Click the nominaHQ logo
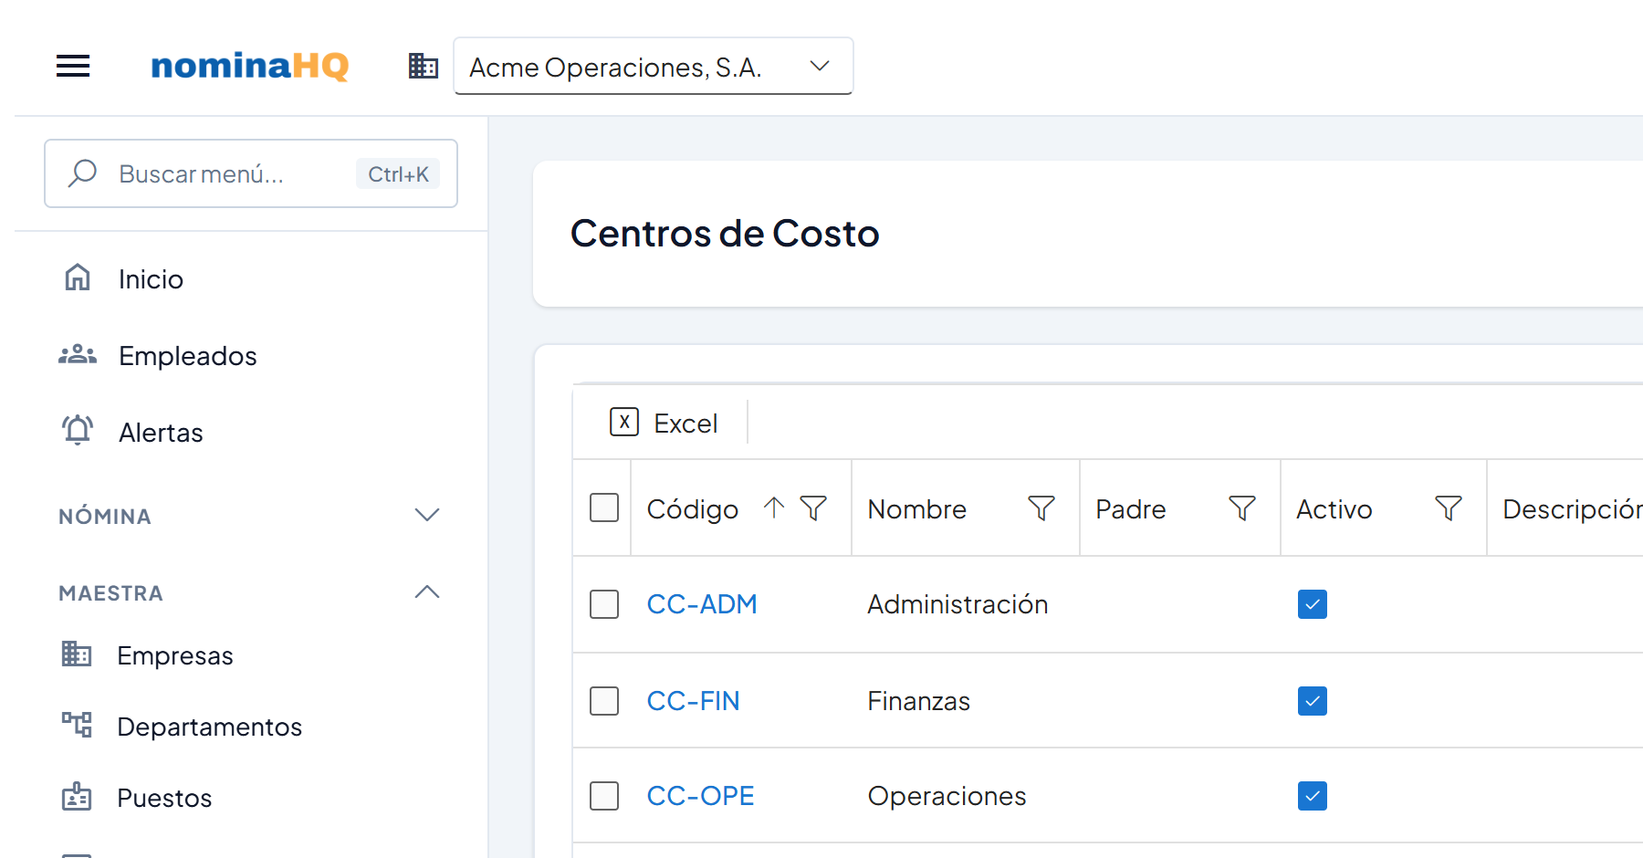 [249, 66]
